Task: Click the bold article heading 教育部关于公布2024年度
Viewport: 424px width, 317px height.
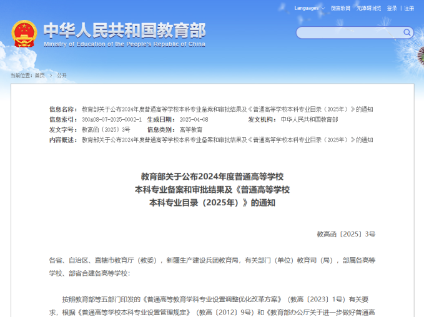Action: [x=212, y=190]
